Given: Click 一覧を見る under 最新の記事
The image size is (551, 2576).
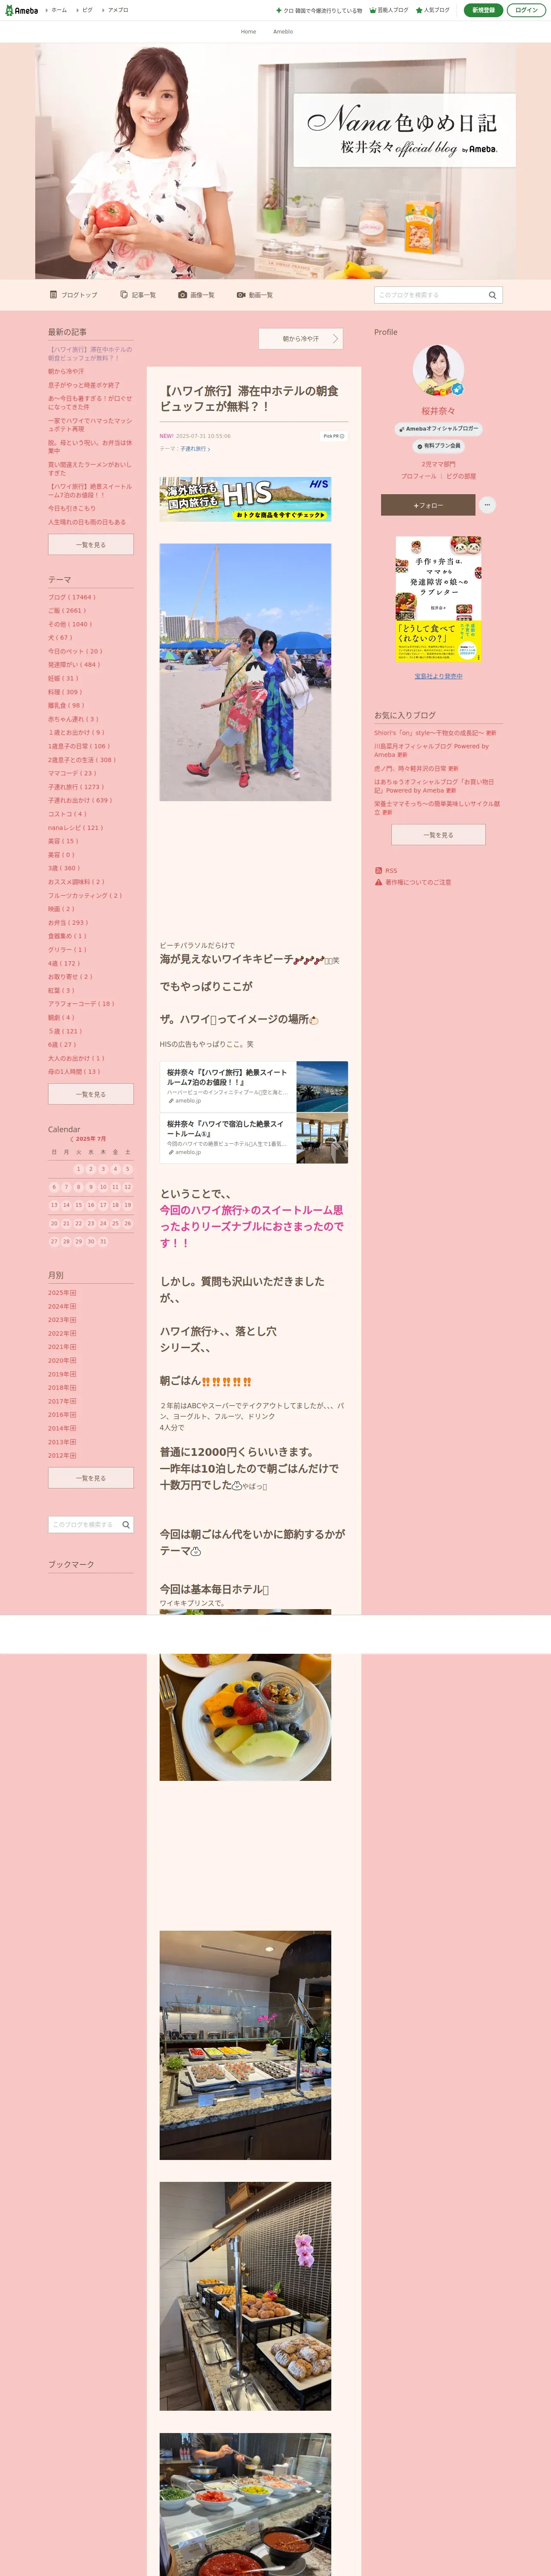Looking at the screenshot, I should [x=91, y=545].
